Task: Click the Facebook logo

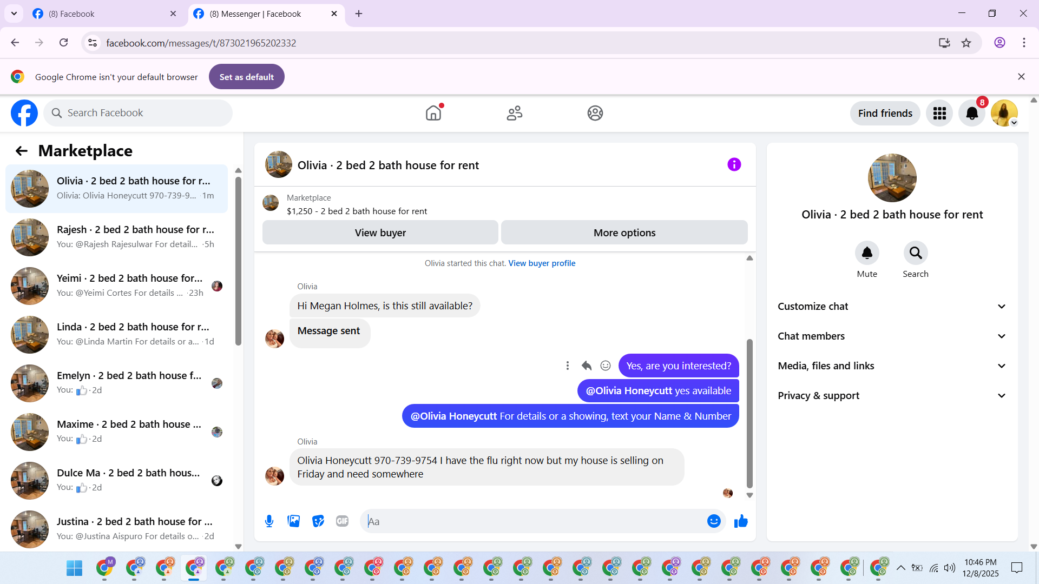Action: 24,113
